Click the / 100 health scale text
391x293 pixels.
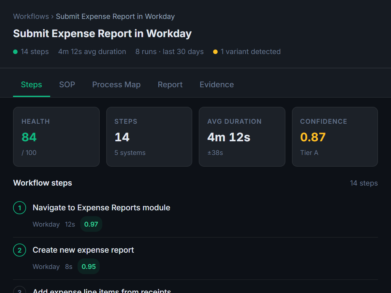(x=29, y=153)
